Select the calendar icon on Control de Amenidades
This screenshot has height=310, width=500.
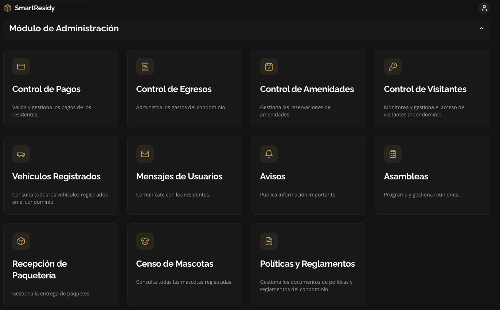[x=269, y=67]
